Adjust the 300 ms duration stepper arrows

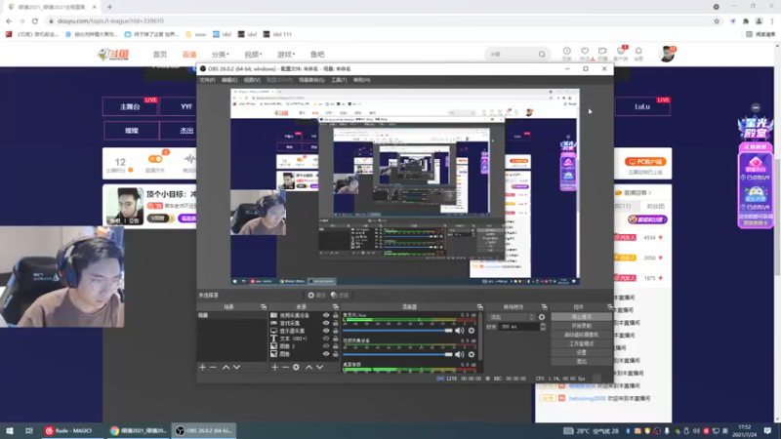point(543,327)
